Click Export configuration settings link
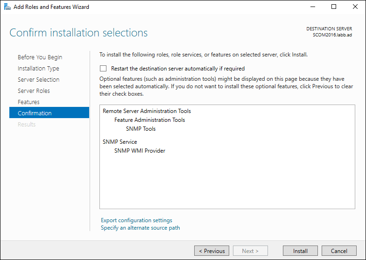 136,220
